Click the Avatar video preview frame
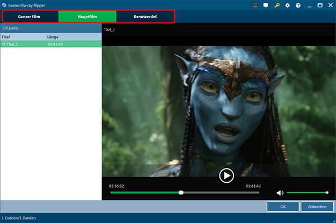Image resolution: width=336 pixels, height=223 pixels. click(x=219, y=111)
